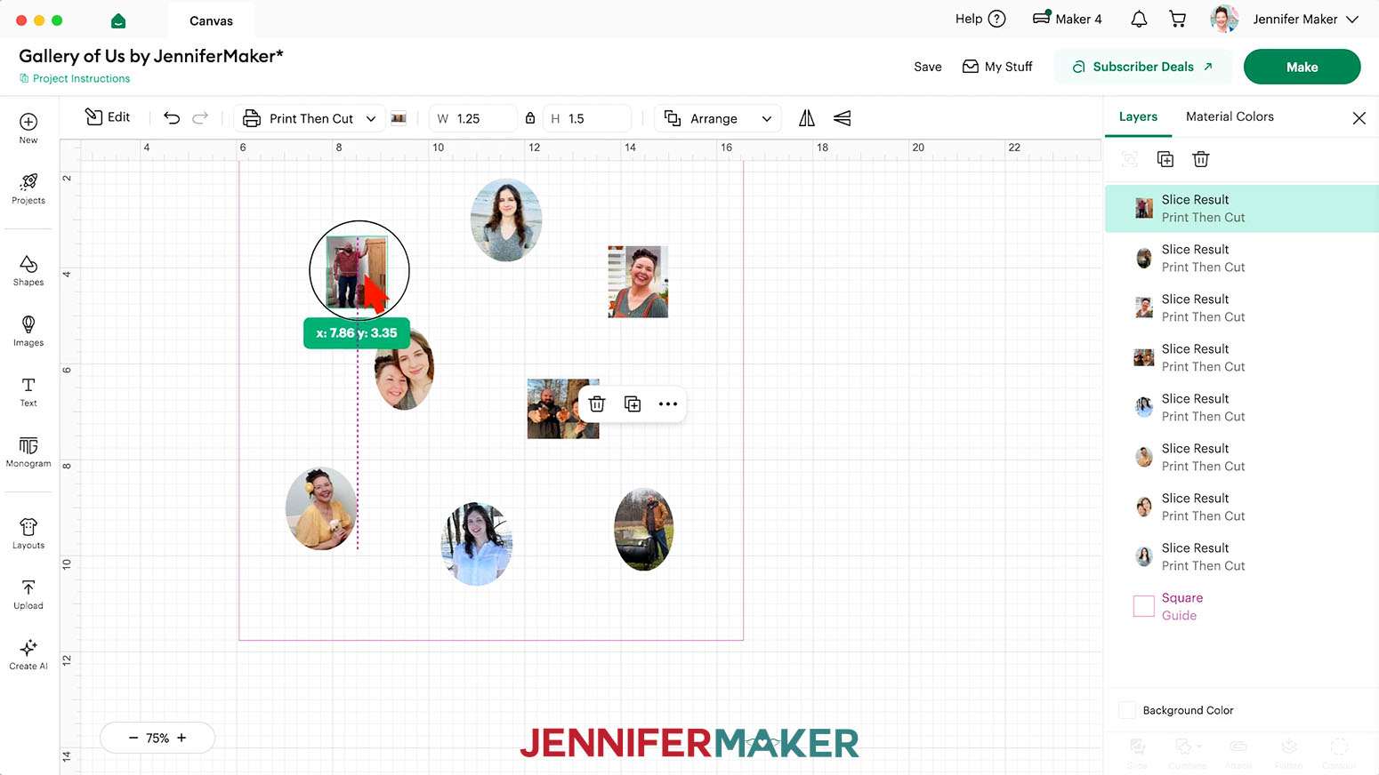This screenshot has width=1379, height=775.
Task: Open Project Instructions link
Action: click(x=75, y=78)
